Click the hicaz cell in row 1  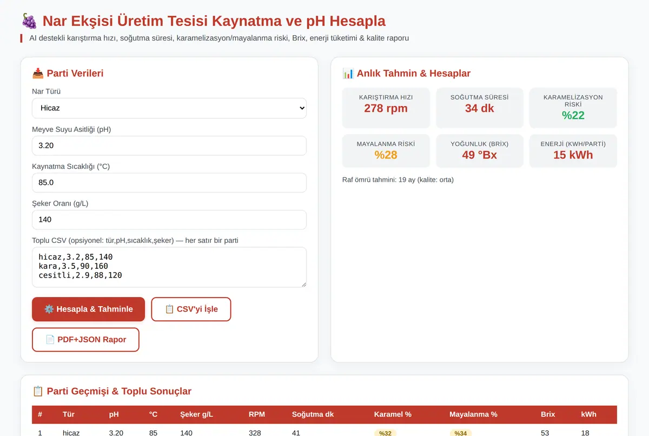point(71,433)
